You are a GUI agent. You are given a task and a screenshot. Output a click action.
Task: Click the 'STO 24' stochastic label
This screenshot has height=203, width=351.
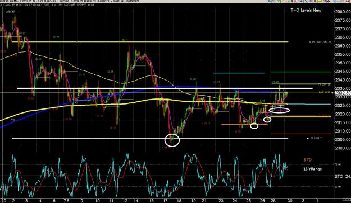[343, 177]
